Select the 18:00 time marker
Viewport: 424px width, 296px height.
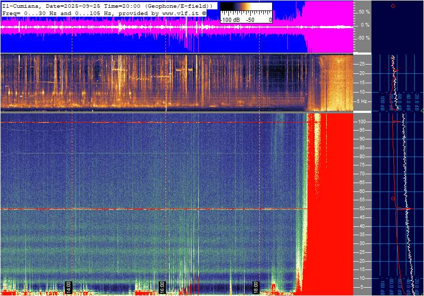[255, 287]
